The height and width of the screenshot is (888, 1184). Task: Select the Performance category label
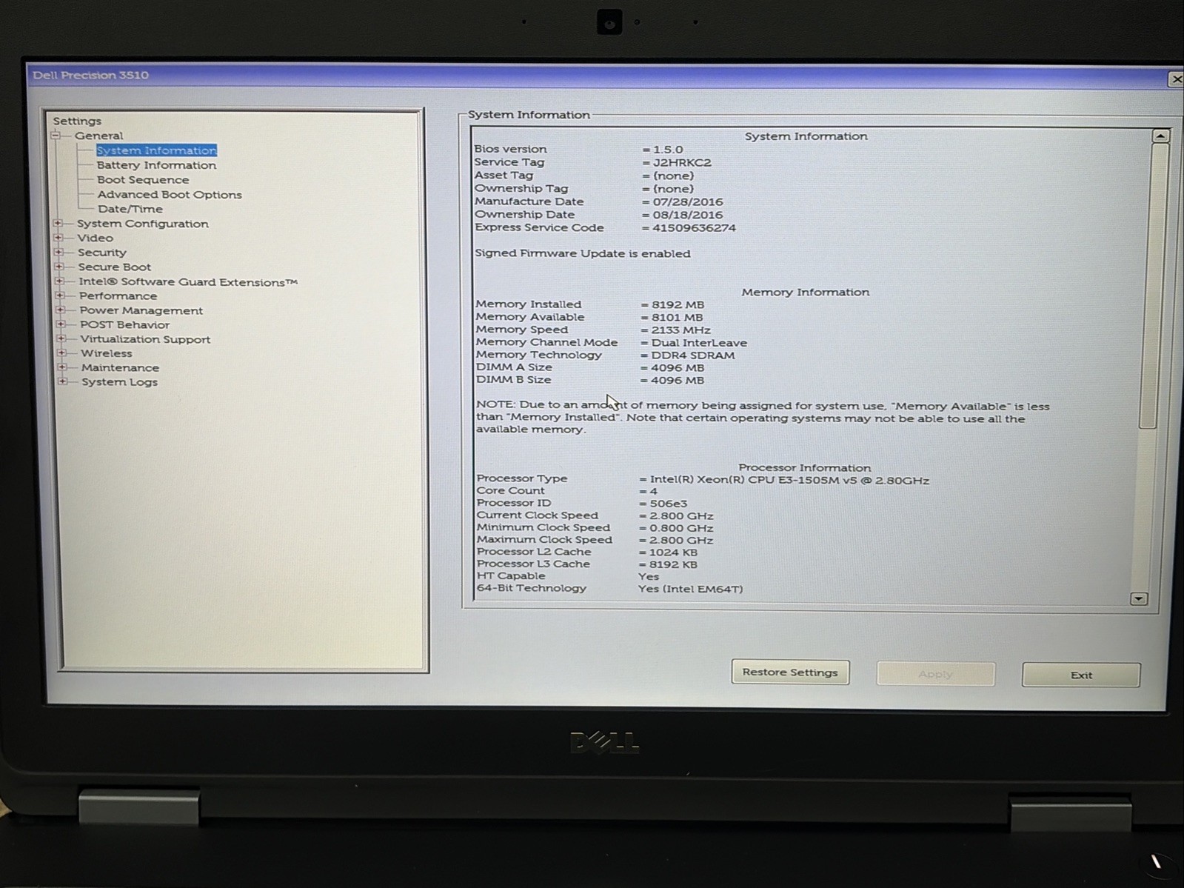tap(118, 296)
